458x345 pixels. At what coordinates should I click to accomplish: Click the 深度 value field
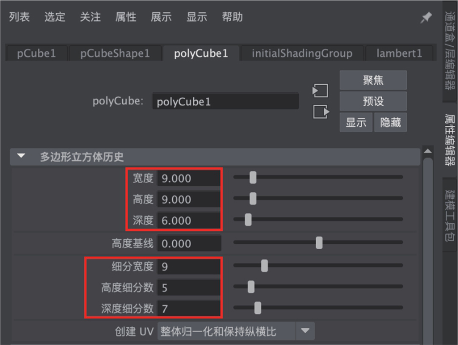click(x=189, y=221)
